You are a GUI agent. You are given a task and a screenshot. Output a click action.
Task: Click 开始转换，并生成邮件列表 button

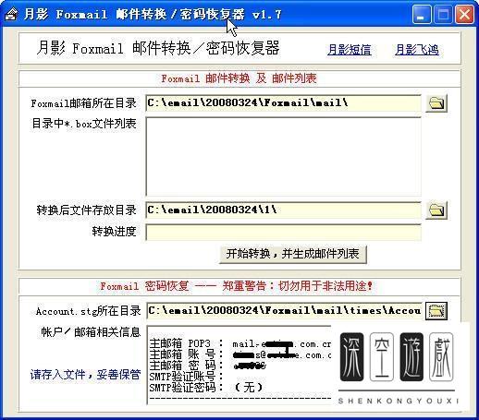[293, 254]
